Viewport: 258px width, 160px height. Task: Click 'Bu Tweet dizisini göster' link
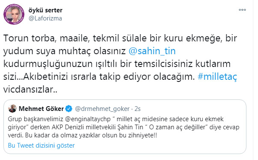click(42, 145)
